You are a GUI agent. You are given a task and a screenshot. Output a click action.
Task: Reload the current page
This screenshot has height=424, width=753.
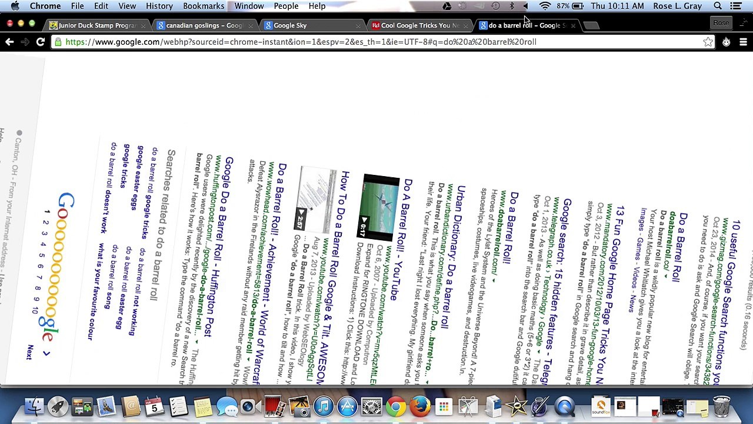coord(41,42)
